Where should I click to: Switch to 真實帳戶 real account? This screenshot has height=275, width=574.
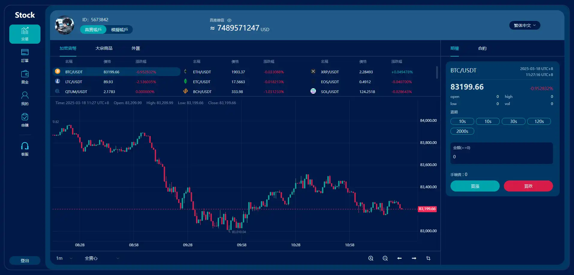(93, 30)
